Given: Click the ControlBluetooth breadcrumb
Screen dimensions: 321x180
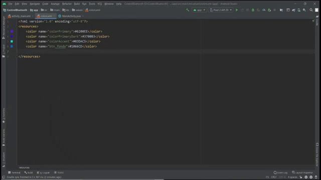Looking at the screenshot, I should (15, 10).
